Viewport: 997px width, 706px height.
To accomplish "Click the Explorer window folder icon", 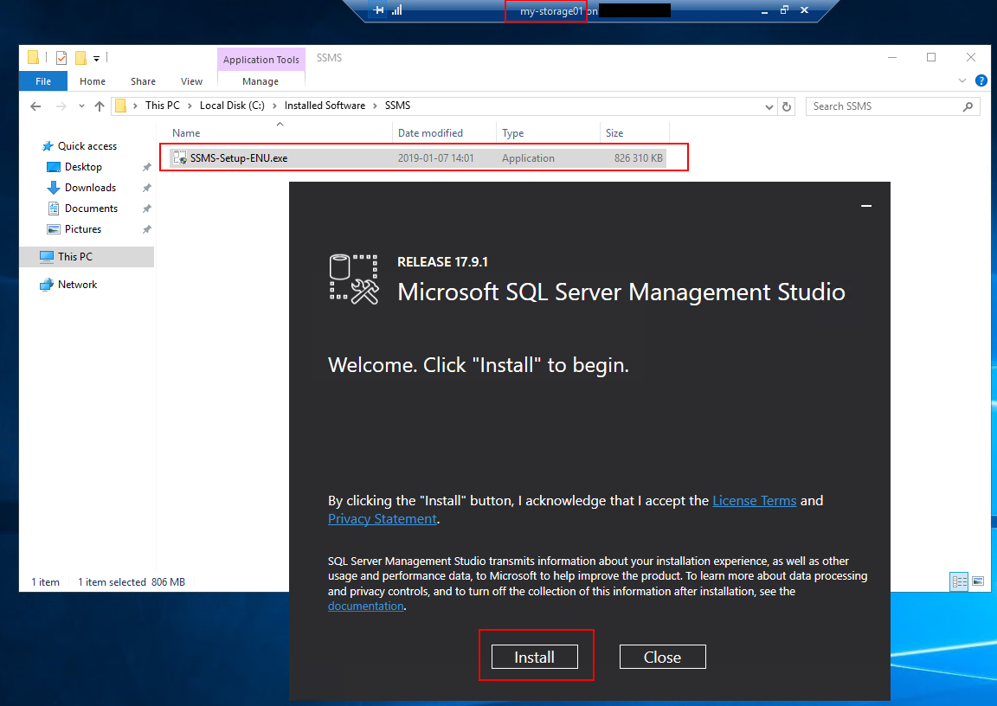I will click(x=33, y=58).
